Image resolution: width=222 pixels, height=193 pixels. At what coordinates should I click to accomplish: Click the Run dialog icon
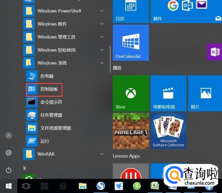click(x=32, y=141)
